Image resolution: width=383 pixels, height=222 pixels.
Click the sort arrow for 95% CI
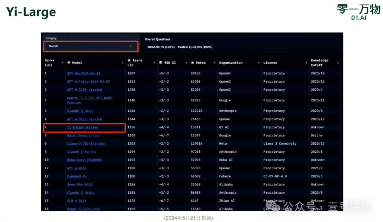pos(186,63)
